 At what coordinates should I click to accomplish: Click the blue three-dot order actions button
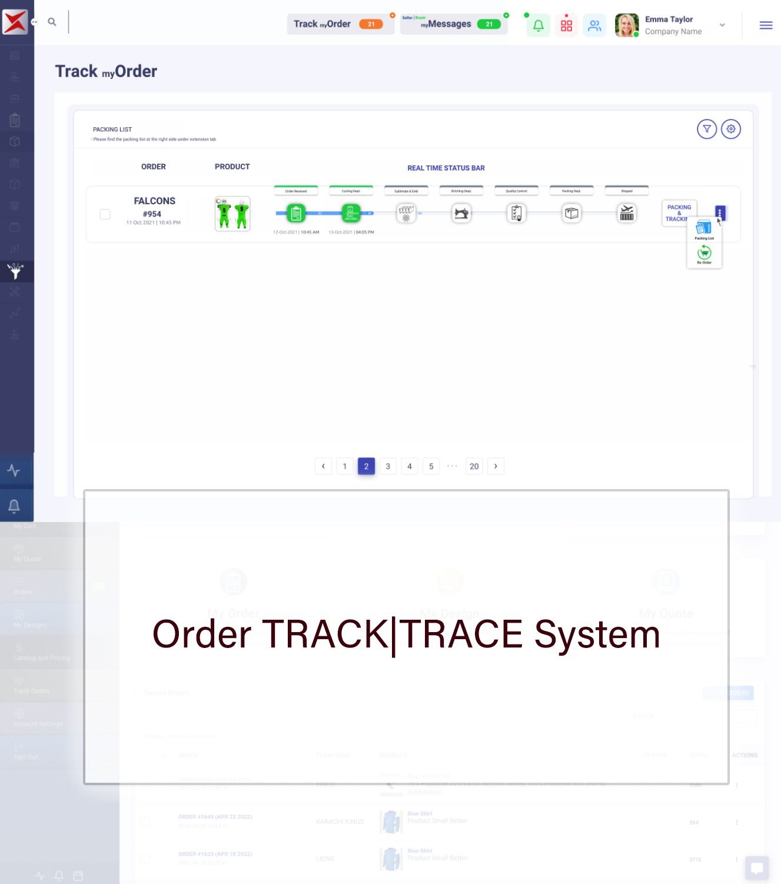(x=720, y=212)
